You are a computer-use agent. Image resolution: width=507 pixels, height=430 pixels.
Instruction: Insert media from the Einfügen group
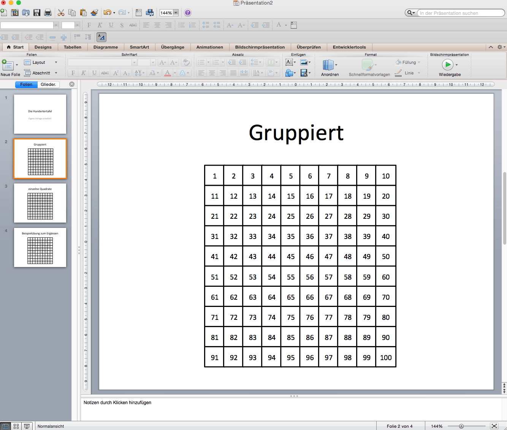[x=304, y=73]
